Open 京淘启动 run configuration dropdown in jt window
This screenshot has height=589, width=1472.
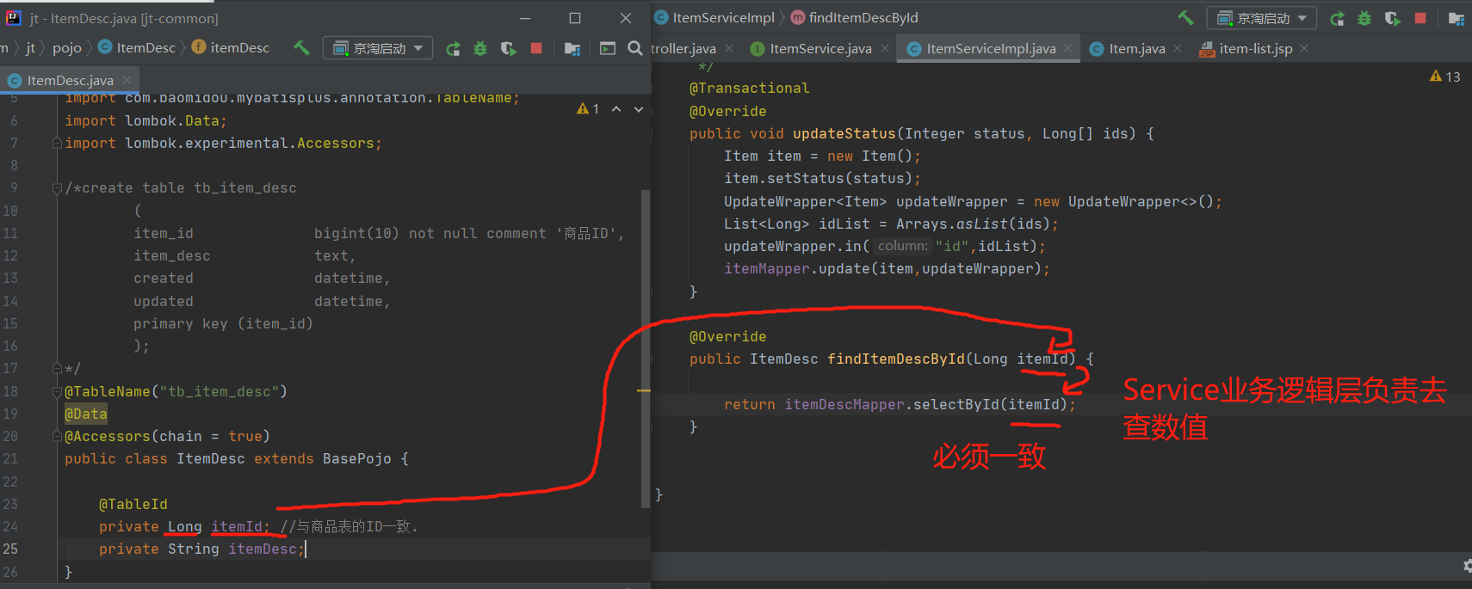coord(379,48)
